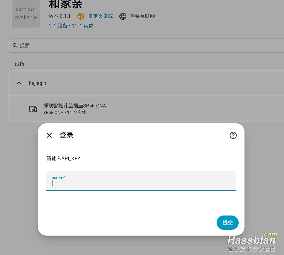Click the device icon beside SP5F-CNA
The height and width of the screenshot is (255, 284).
pos(33,109)
